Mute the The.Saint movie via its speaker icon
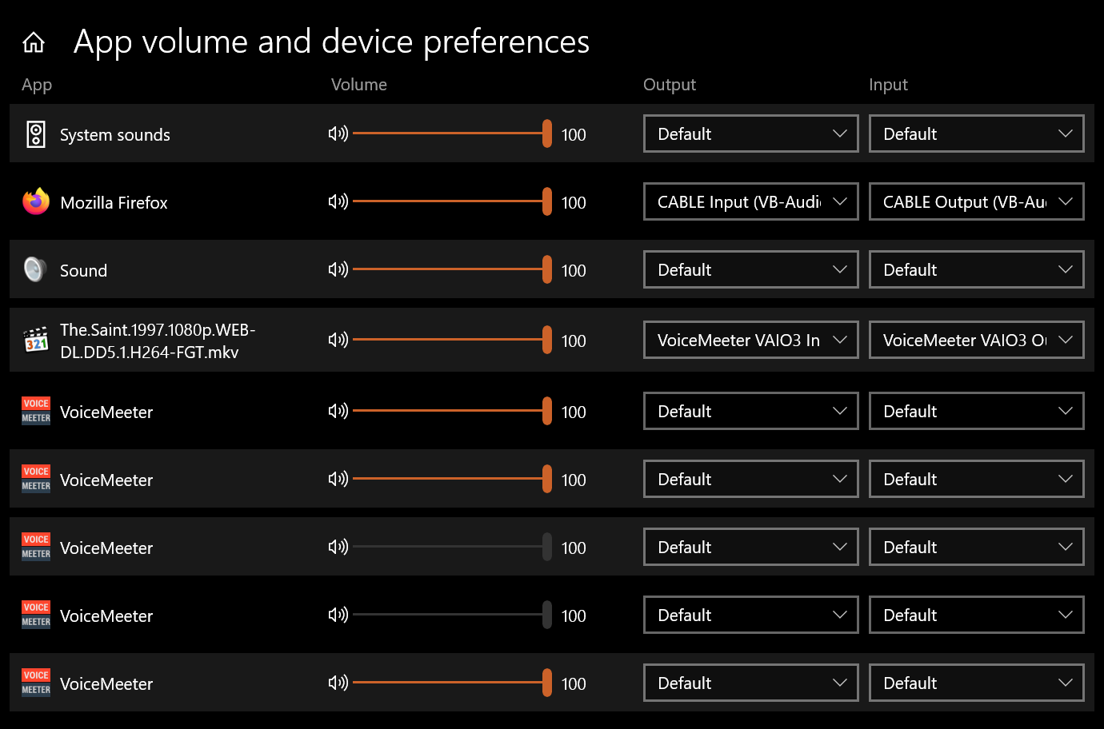The height and width of the screenshot is (729, 1104). click(338, 340)
